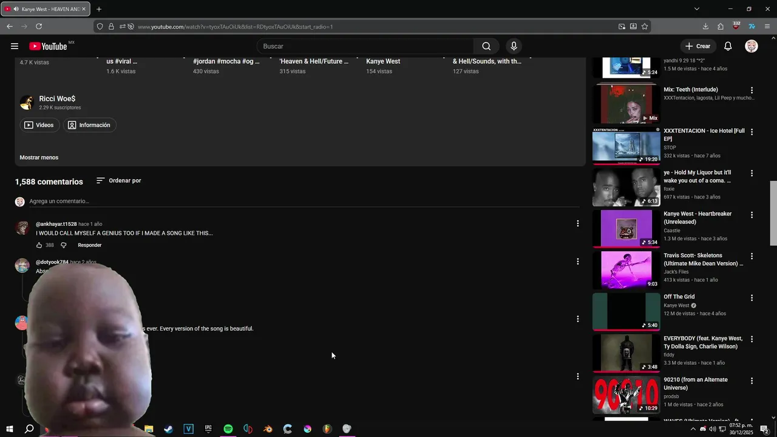Open options for the 'Every version' comment
The width and height of the screenshot is (777, 437).
[x=577, y=319]
